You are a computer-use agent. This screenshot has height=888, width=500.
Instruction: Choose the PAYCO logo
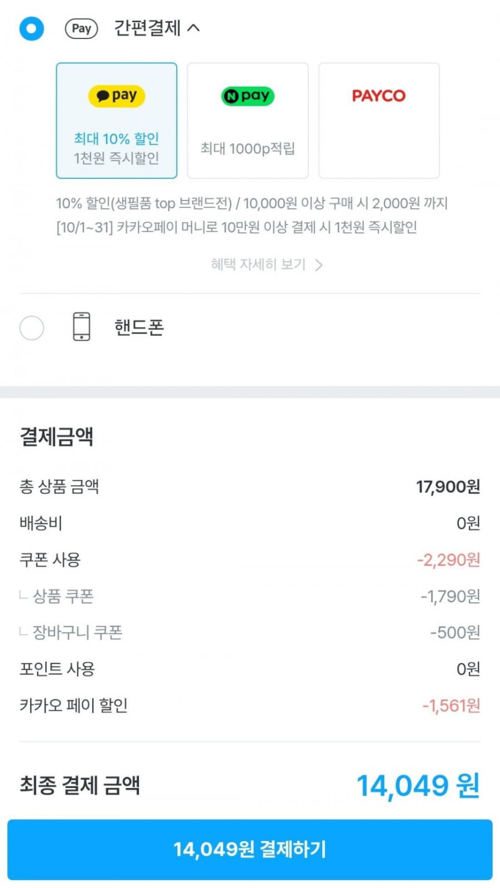[379, 96]
